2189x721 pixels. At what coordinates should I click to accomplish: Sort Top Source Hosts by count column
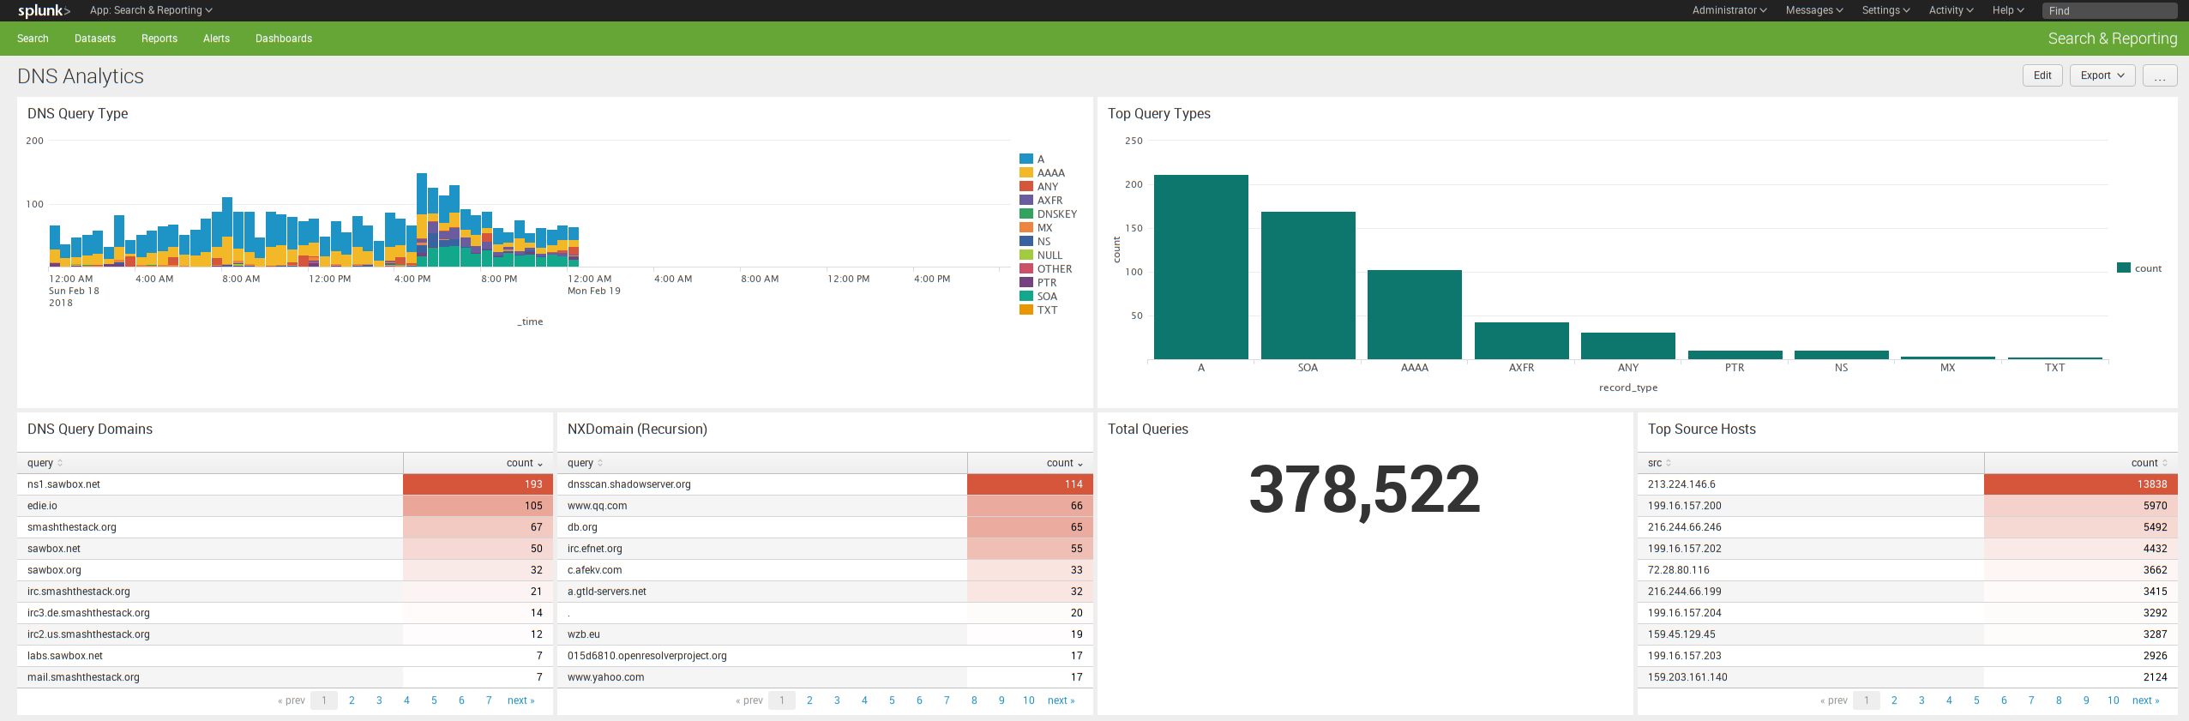[x=2149, y=463]
